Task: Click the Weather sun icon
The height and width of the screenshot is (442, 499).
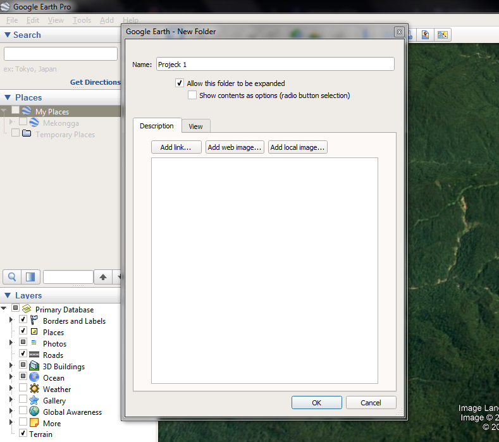Action: point(34,388)
